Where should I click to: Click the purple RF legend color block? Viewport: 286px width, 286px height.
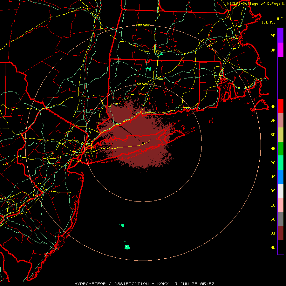point(281,36)
